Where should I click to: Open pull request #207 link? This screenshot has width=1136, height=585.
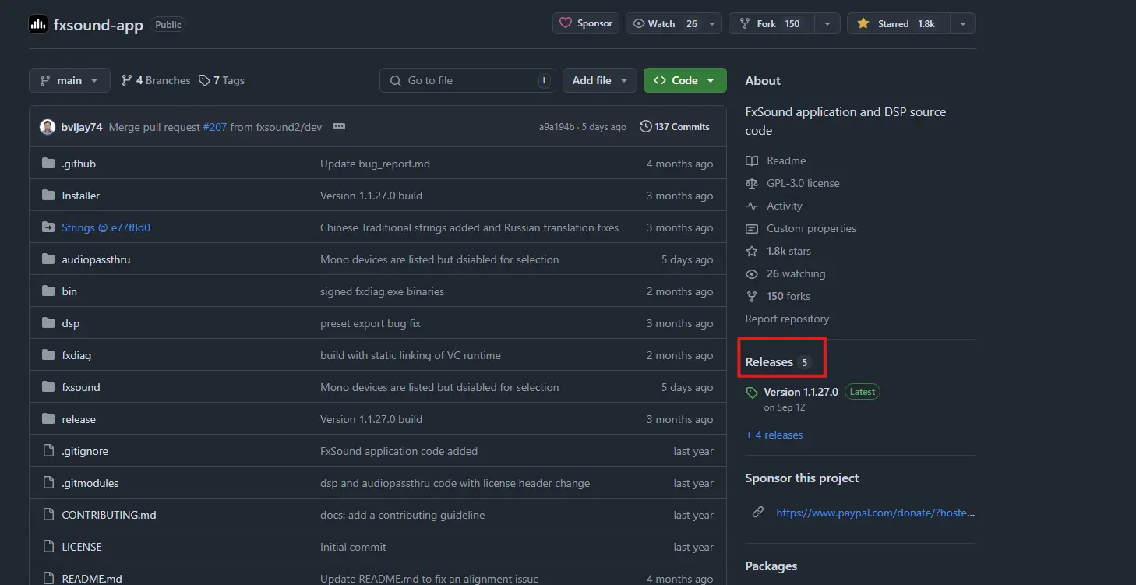pyautogui.click(x=214, y=127)
